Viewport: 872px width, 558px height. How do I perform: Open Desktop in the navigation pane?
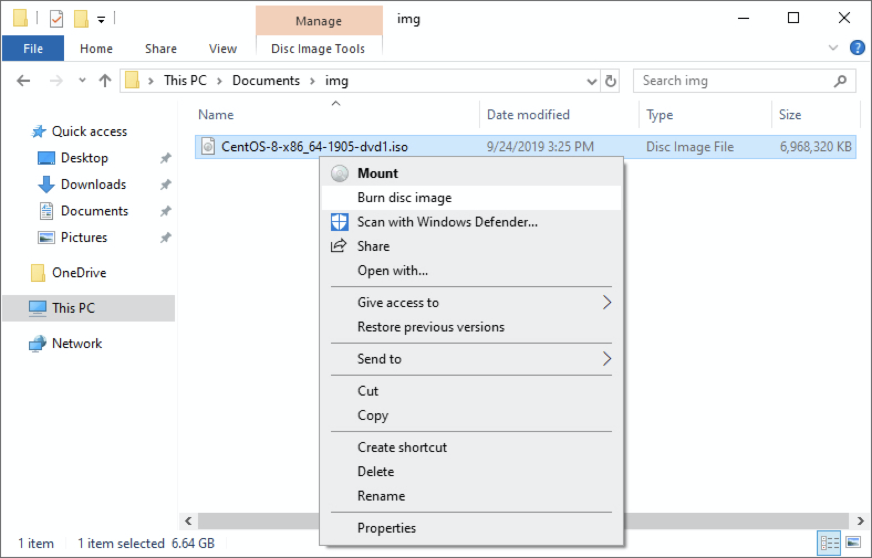(x=84, y=158)
